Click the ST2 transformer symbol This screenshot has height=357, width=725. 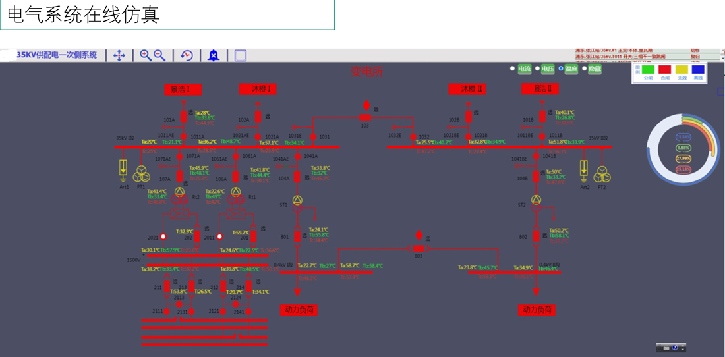coord(536,204)
